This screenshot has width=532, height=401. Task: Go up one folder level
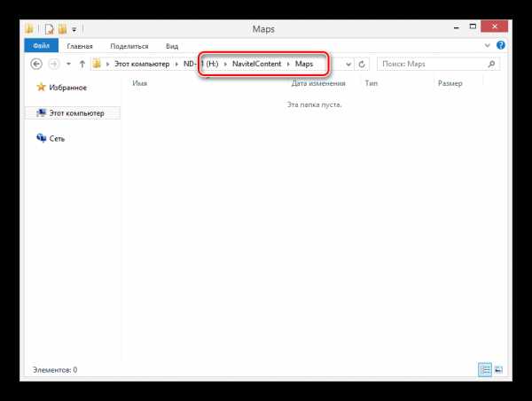pos(82,65)
